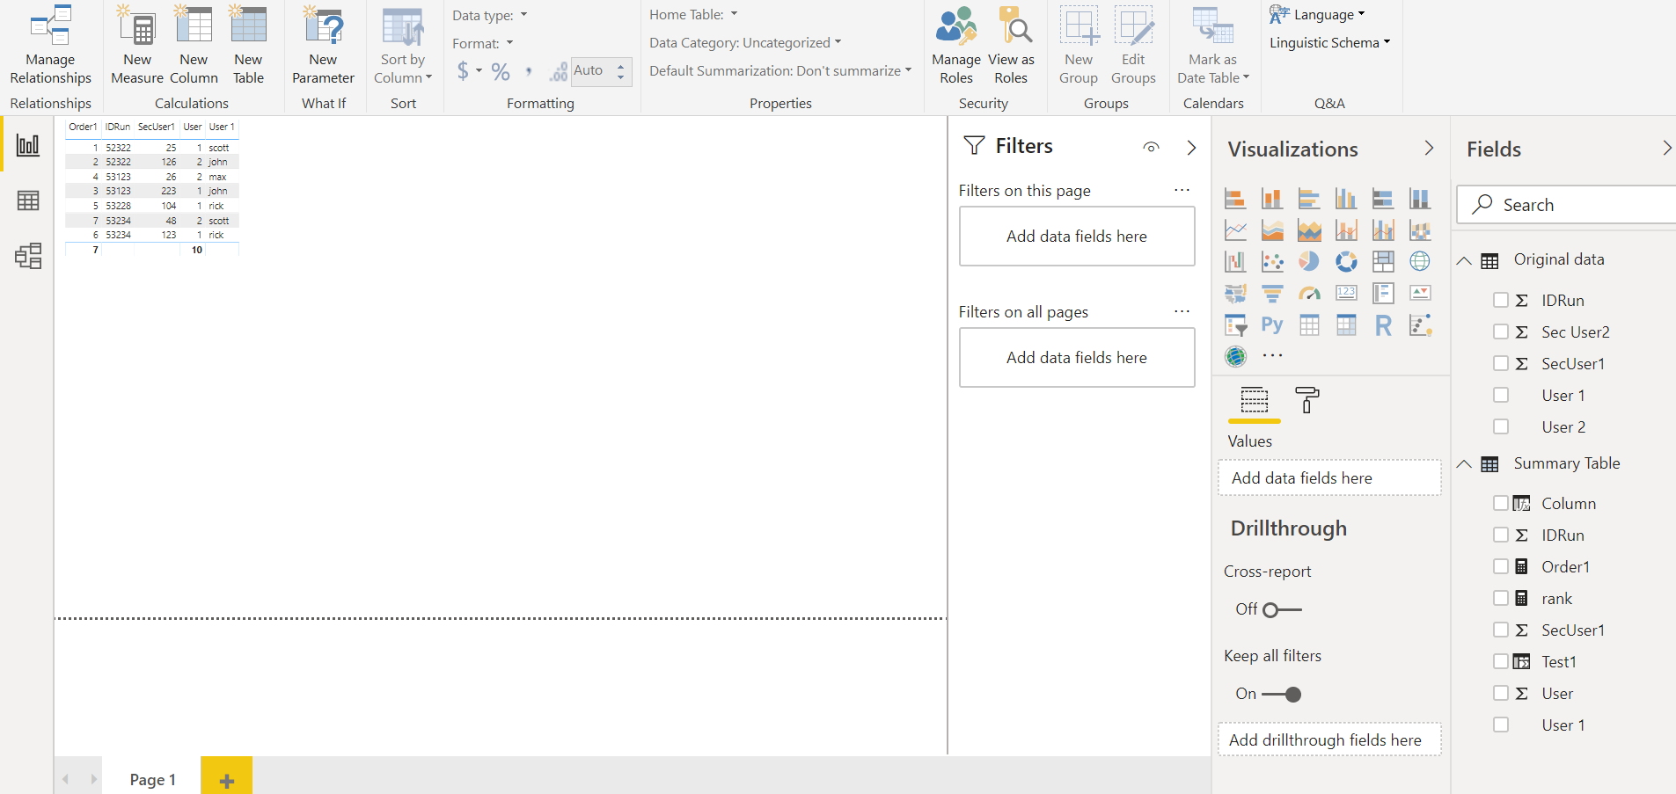
Task: Select the pie chart visualization
Action: tap(1309, 261)
